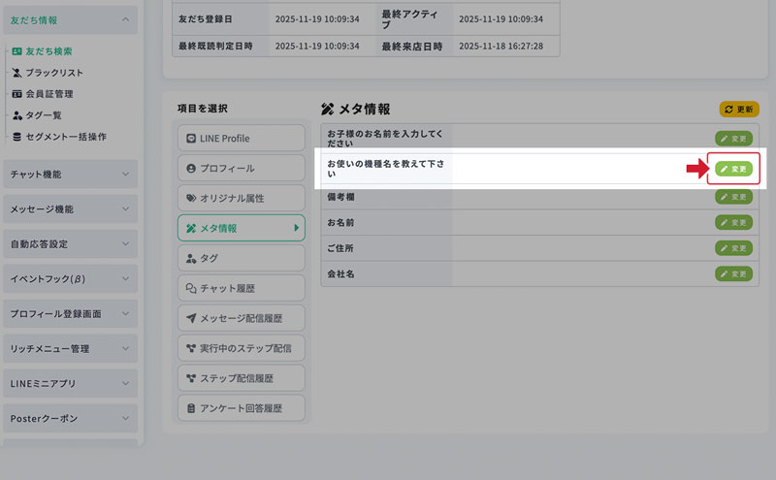Open 会員証管理 card icon item

(x=16, y=94)
